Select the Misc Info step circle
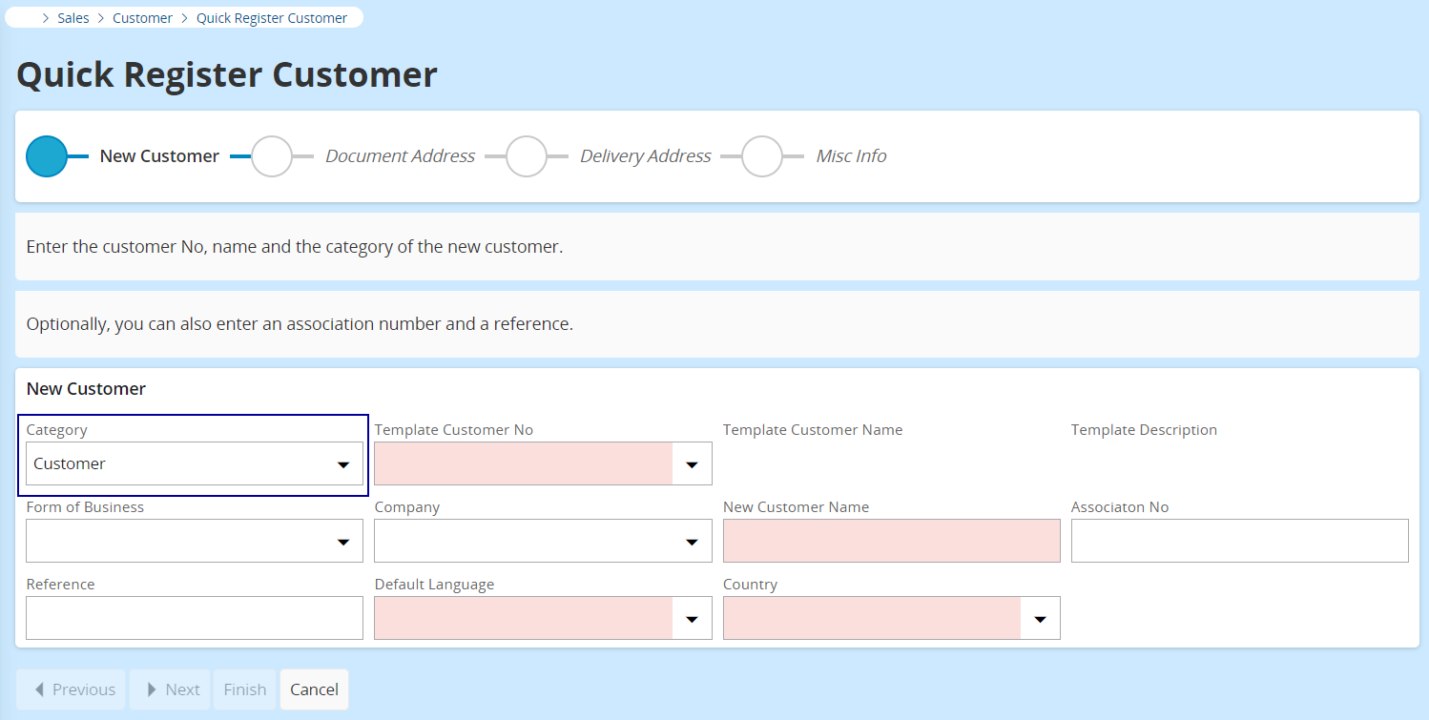1429x720 pixels. 761,156
